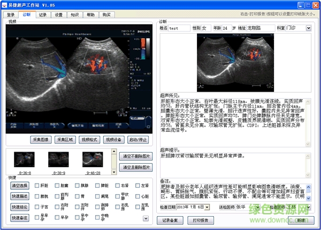The width and height of the screenshot is (321, 230).
Task: Select ultrasound thumbnail 8-36-8
Action: [x=24, y=160]
